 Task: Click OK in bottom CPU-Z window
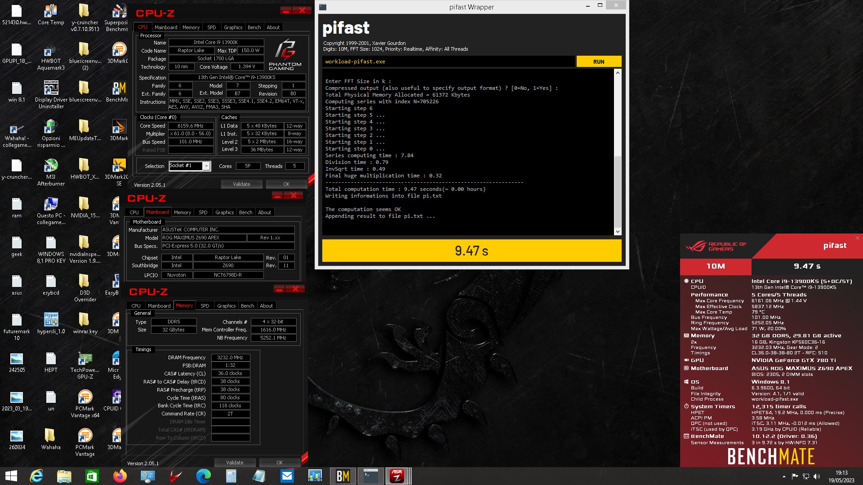click(280, 463)
